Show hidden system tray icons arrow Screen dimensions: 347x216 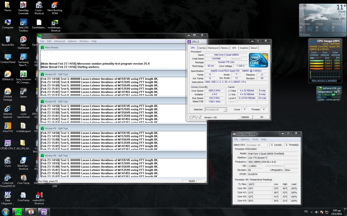coord(312,212)
